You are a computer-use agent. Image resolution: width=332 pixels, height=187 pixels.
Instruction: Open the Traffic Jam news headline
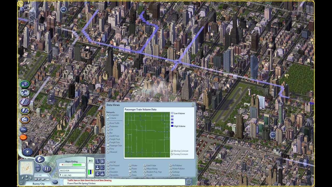[89, 180]
